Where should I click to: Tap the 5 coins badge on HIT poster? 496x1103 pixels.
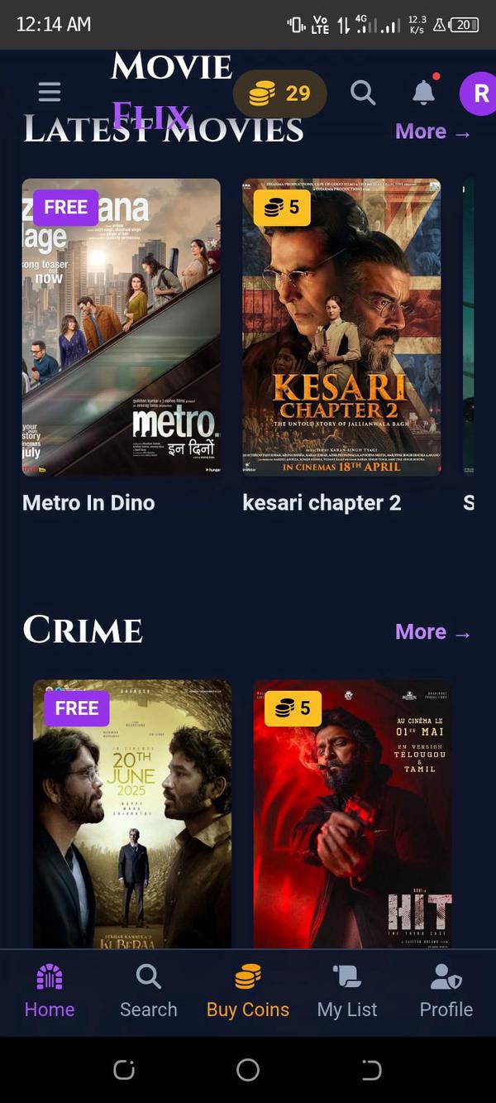coord(293,708)
